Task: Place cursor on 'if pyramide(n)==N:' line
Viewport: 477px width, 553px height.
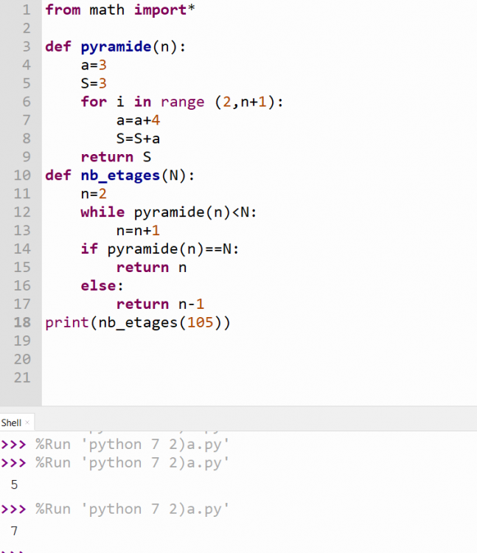Action: [x=159, y=248]
